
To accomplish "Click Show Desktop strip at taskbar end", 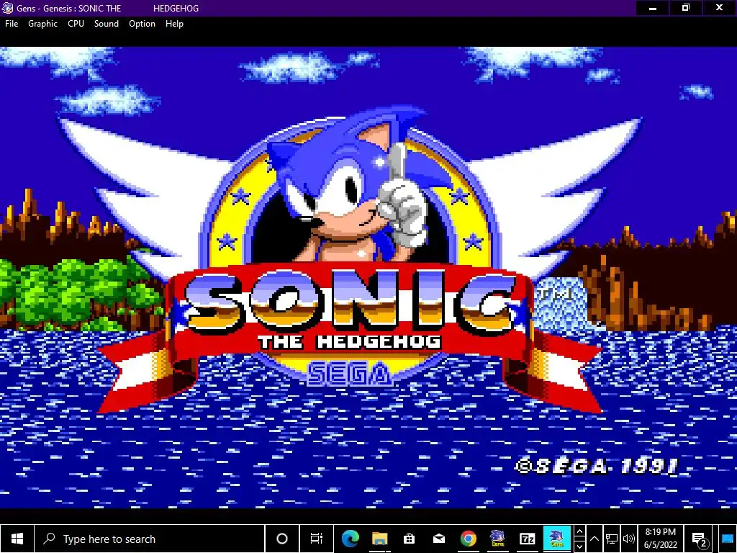I will point(728,539).
